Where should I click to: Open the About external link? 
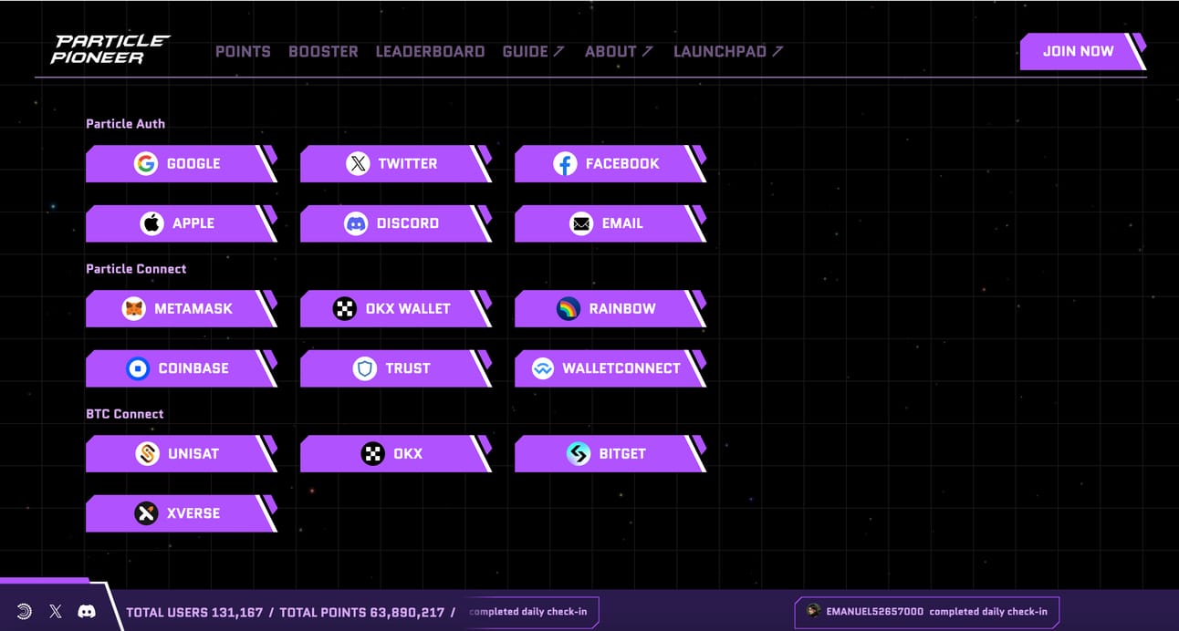coord(619,52)
